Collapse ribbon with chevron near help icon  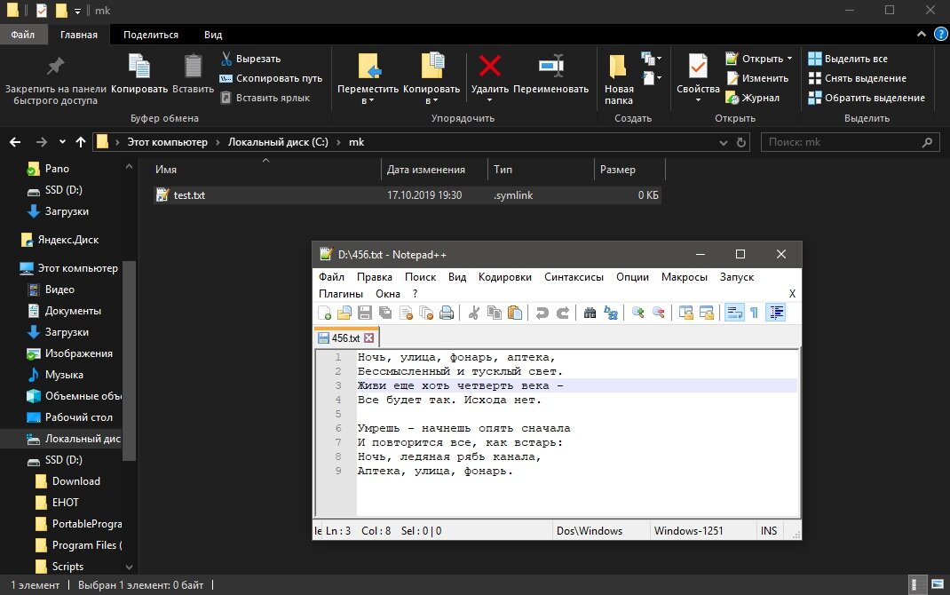click(922, 35)
